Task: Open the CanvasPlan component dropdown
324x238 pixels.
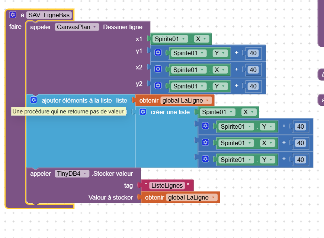Action: (77, 27)
